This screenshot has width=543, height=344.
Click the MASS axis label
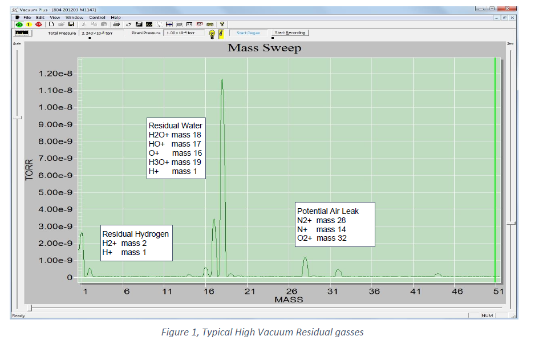(x=289, y=300)
